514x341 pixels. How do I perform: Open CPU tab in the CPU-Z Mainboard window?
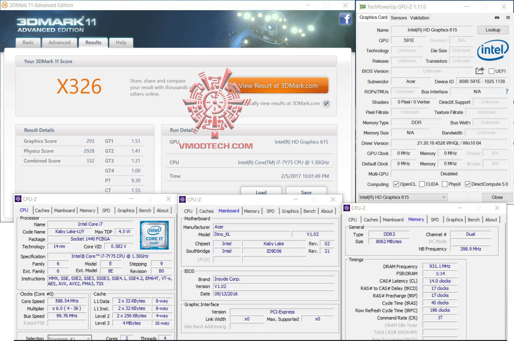(x=188, y=211)
